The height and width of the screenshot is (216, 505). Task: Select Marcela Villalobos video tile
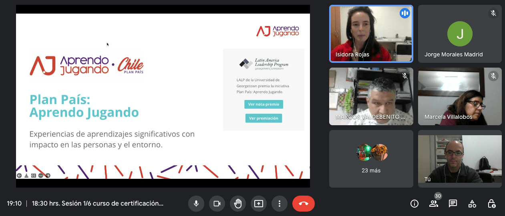[x=460, y=96]
